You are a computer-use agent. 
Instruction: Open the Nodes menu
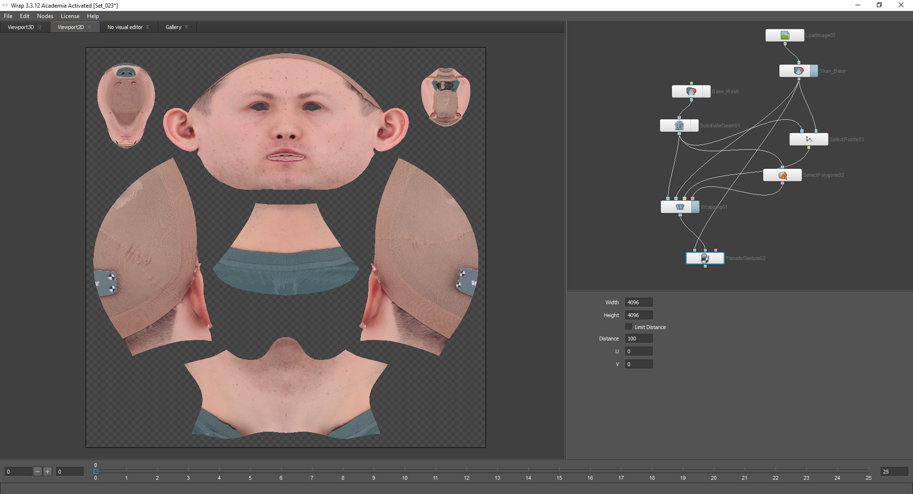45,16
